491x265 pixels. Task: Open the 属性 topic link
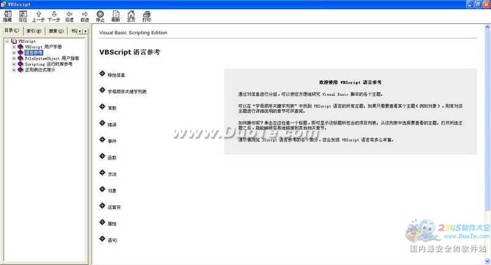(x=112, y=224)
